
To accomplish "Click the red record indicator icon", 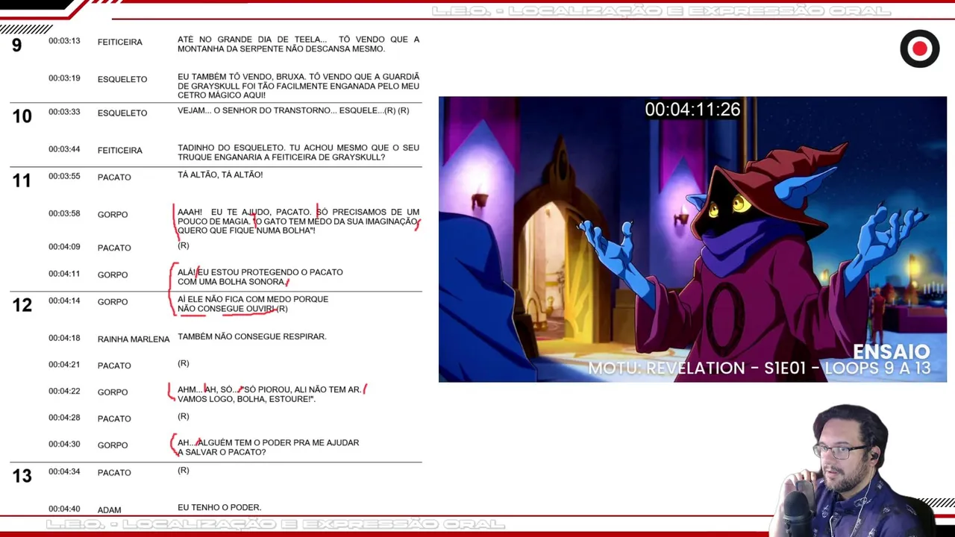I will click(919, 49).
